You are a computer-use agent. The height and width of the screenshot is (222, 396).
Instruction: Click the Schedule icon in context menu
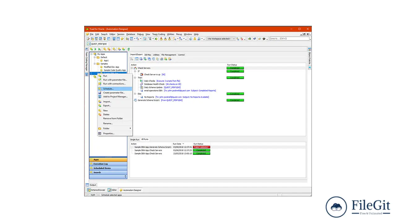click(100, 89)
